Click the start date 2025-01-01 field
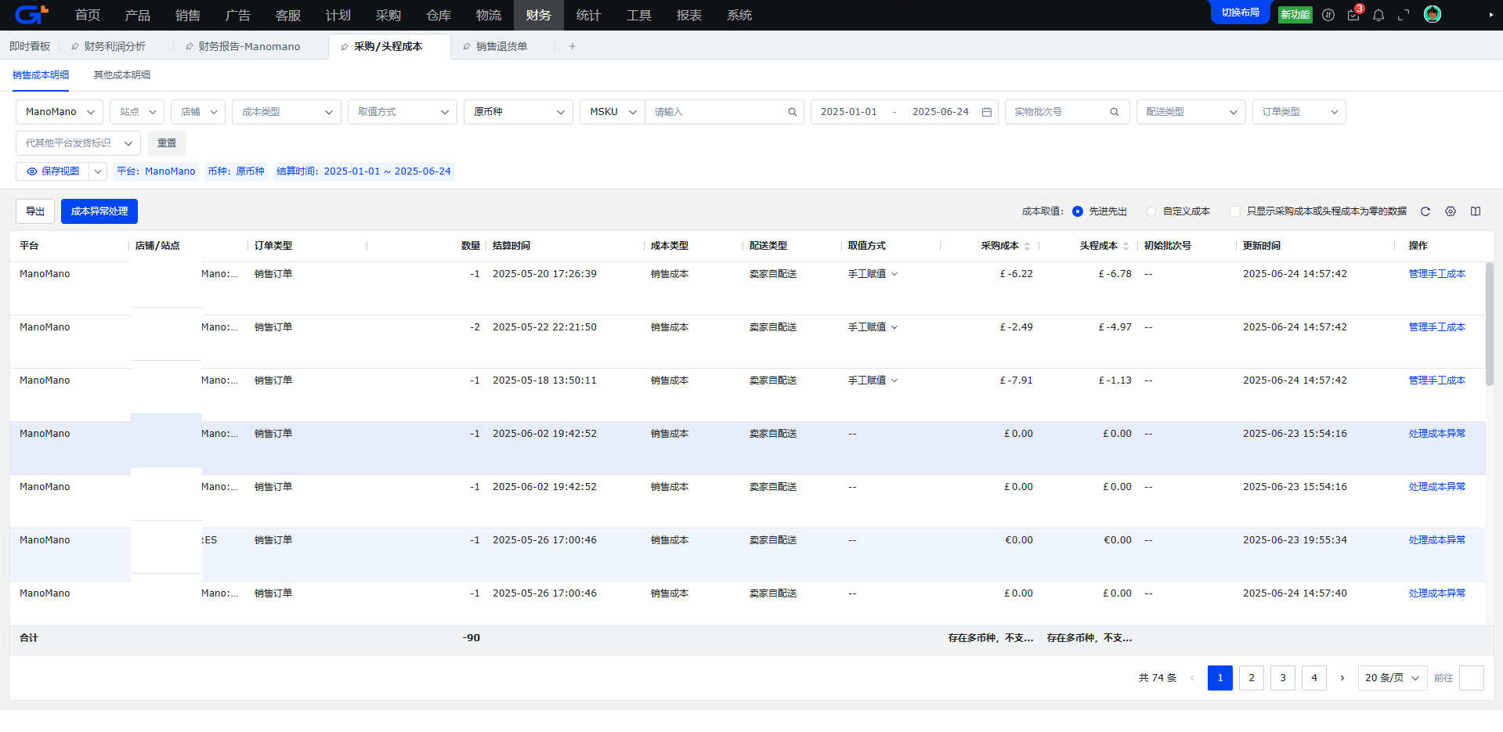 tap(849, 112)
